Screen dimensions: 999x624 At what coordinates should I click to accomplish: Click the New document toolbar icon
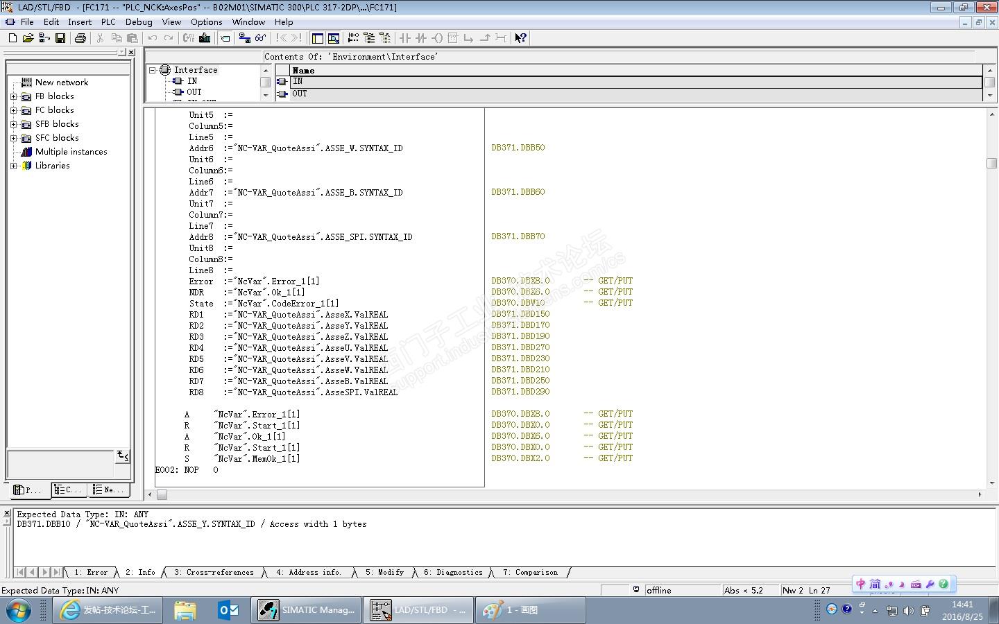pos(12,38)
